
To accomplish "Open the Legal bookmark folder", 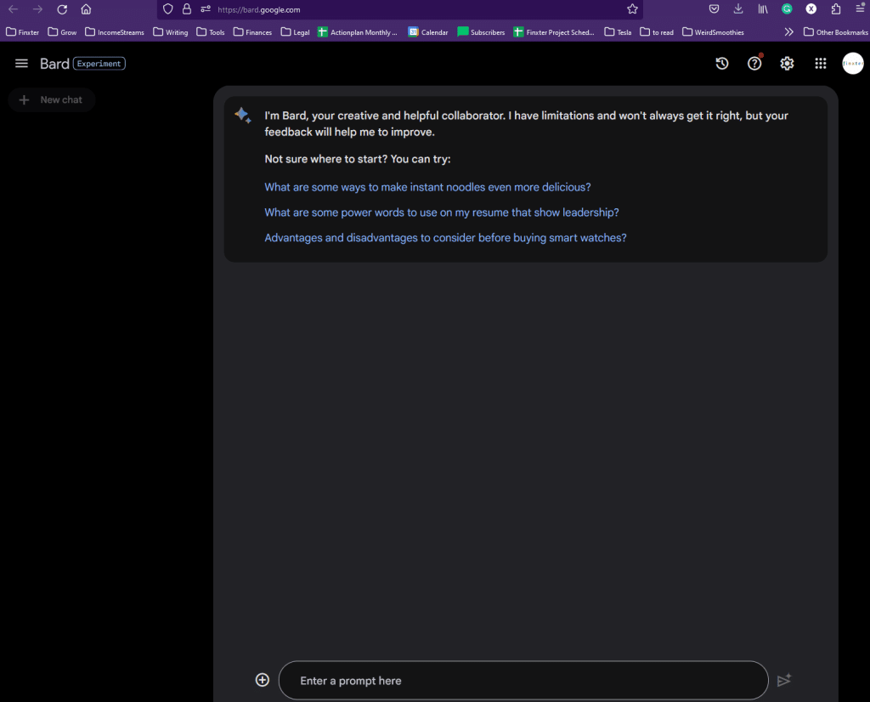I will (295, 32).
